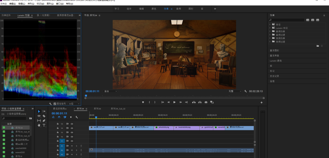Play the program monitor

[174, 102]
